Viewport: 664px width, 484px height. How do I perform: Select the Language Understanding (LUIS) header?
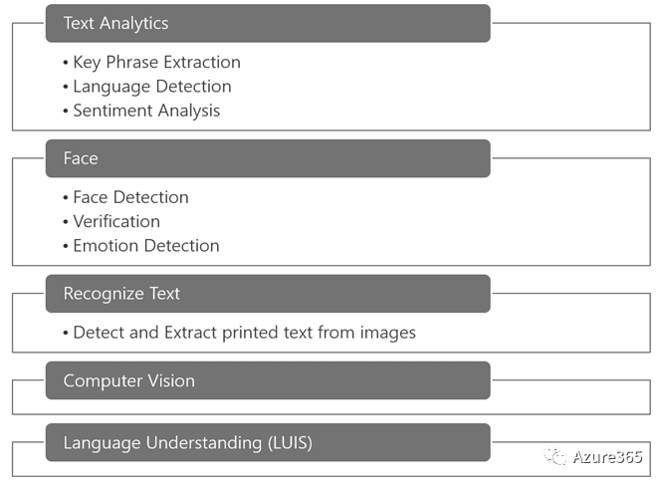(268, 442)
